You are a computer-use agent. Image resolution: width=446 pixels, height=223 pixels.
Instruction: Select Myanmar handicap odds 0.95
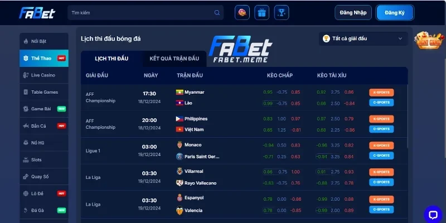pos(268,92)
